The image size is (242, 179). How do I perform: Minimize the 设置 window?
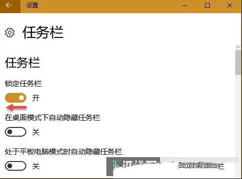pos(185,6)
